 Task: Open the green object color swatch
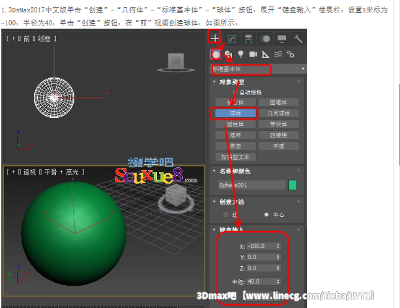[x=293, y=185]
